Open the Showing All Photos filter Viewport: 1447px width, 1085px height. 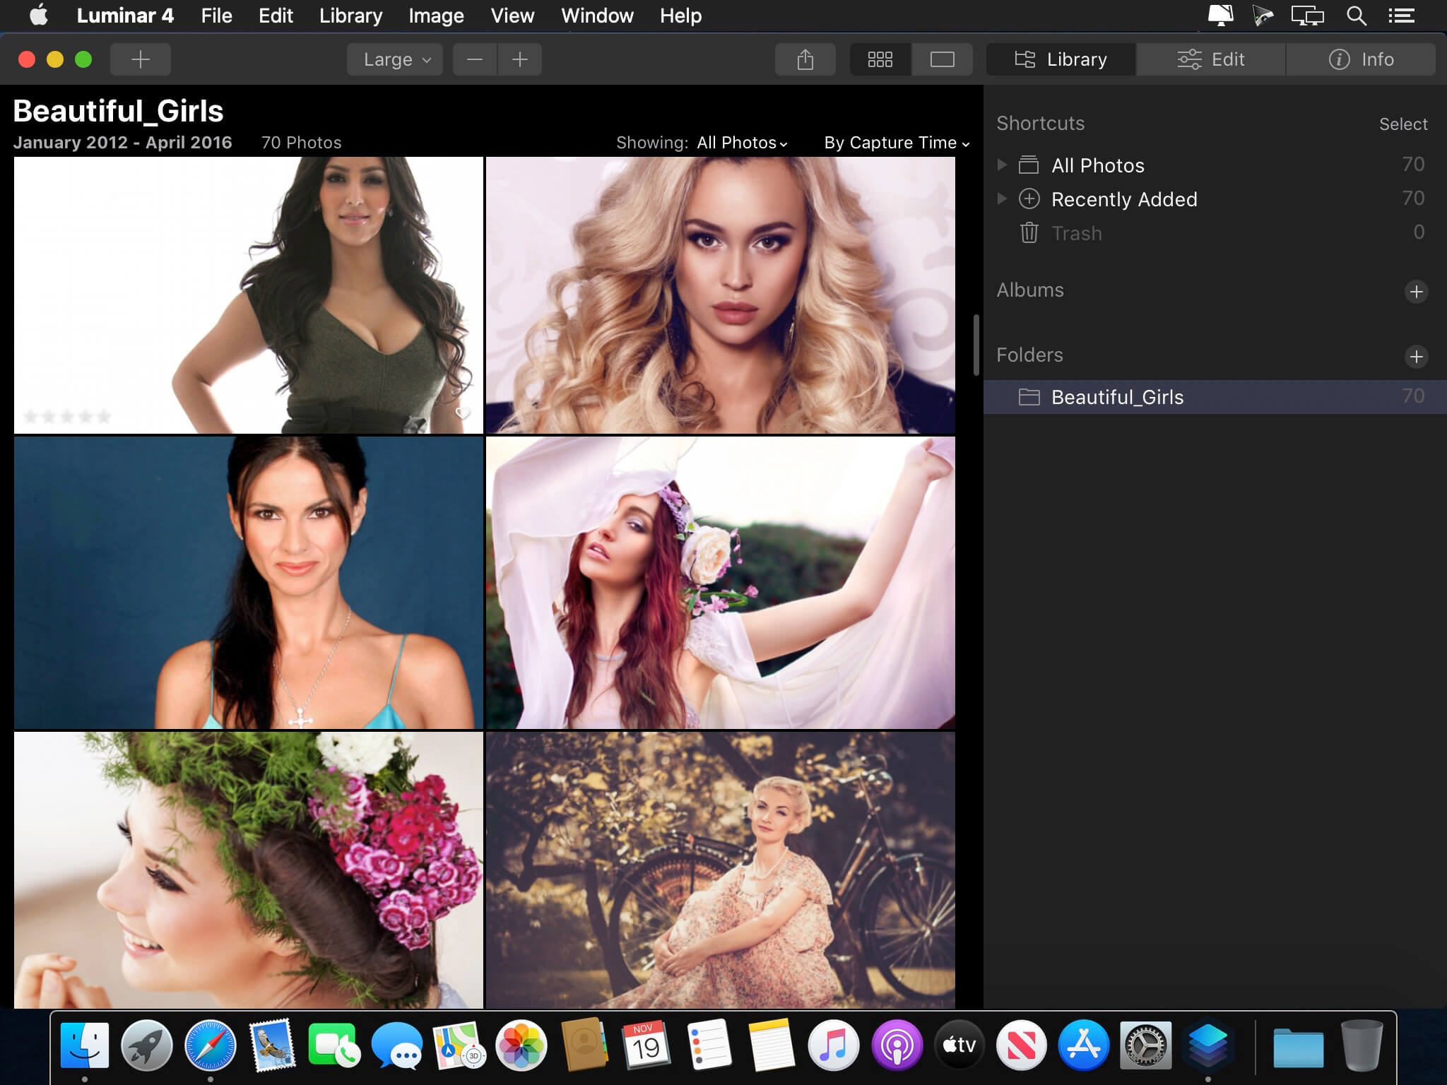tap(741, 143)
